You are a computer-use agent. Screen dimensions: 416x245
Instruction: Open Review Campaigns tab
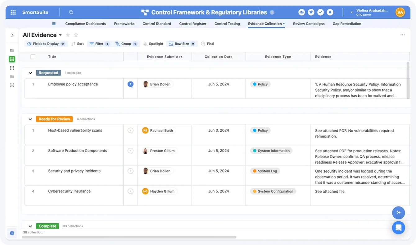coord(309,24)
